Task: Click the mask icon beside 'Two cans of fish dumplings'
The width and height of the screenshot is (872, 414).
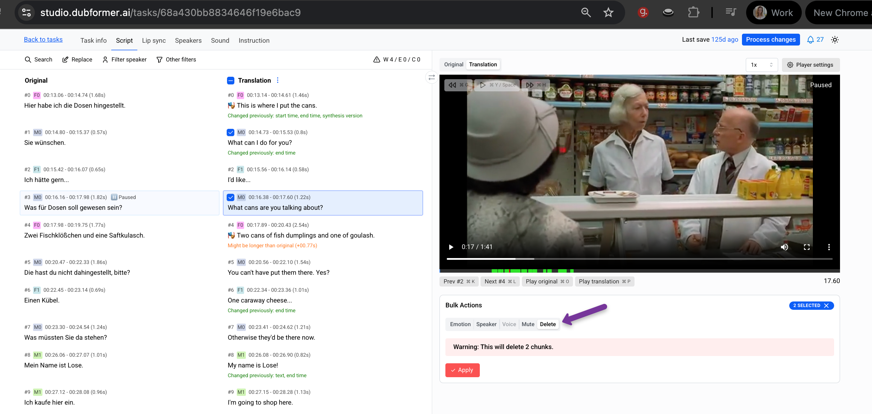Action: [x=231, y=235]
